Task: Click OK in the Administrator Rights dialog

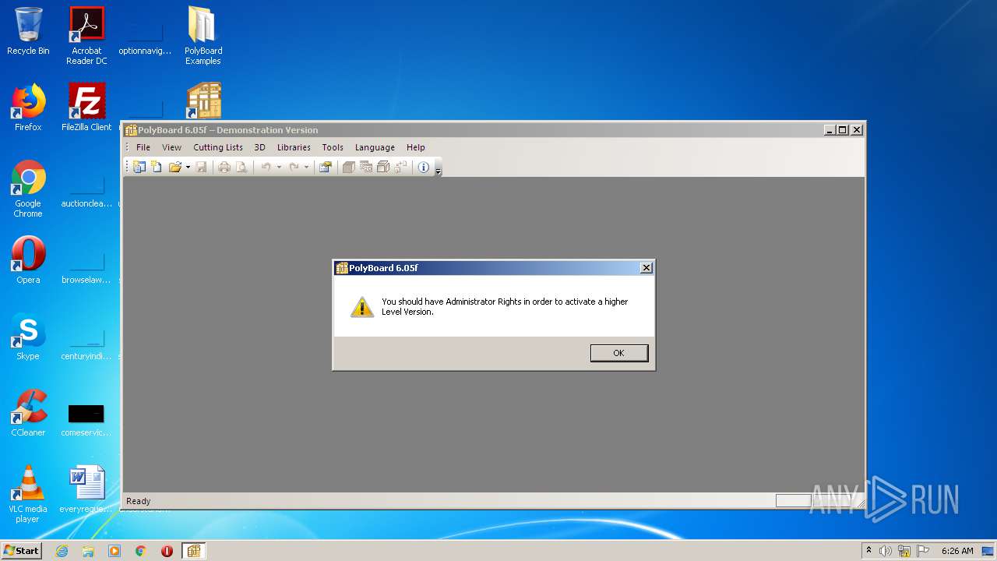Action: pos(618,353)
